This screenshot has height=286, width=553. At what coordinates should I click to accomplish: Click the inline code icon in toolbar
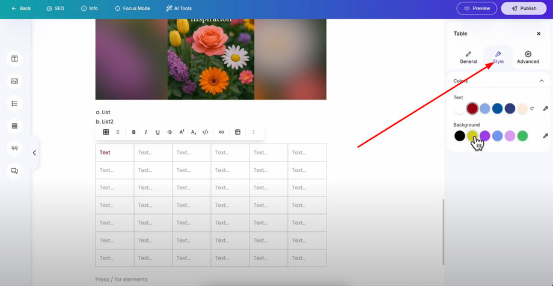(206, 132)
